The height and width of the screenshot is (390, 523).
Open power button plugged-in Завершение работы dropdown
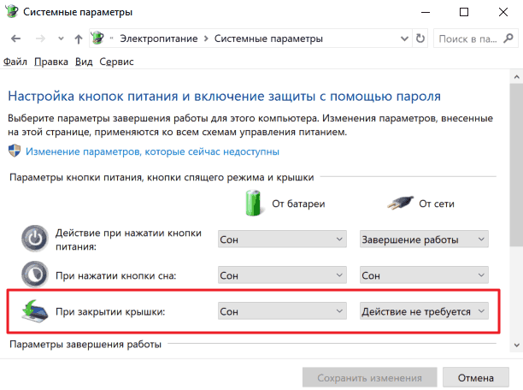click(424, 239)
